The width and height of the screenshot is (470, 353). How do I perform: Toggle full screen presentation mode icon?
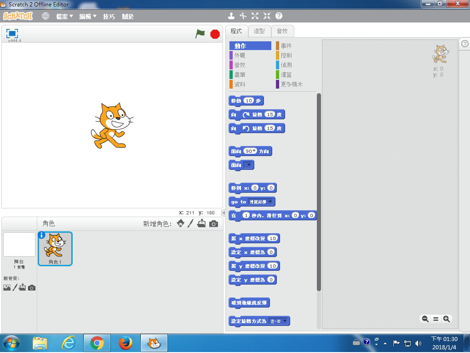(12, 33)
